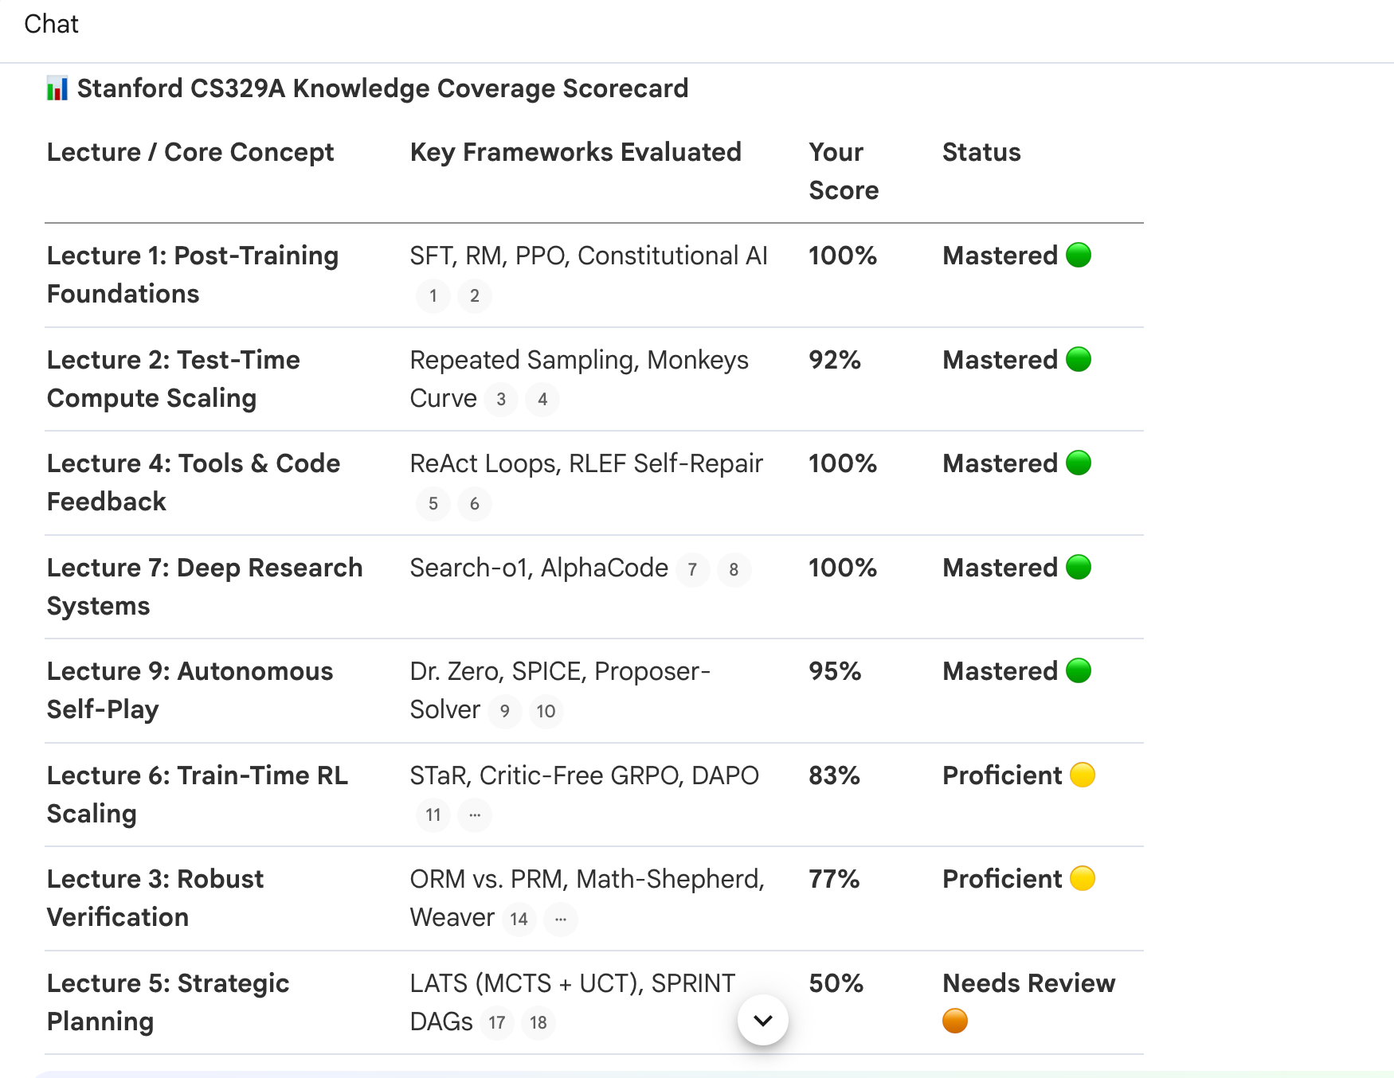This screenshot has height=1078, width=1394.
Task: Click citation 4 in the Lecture 2 row
Action: pos(542,400)
